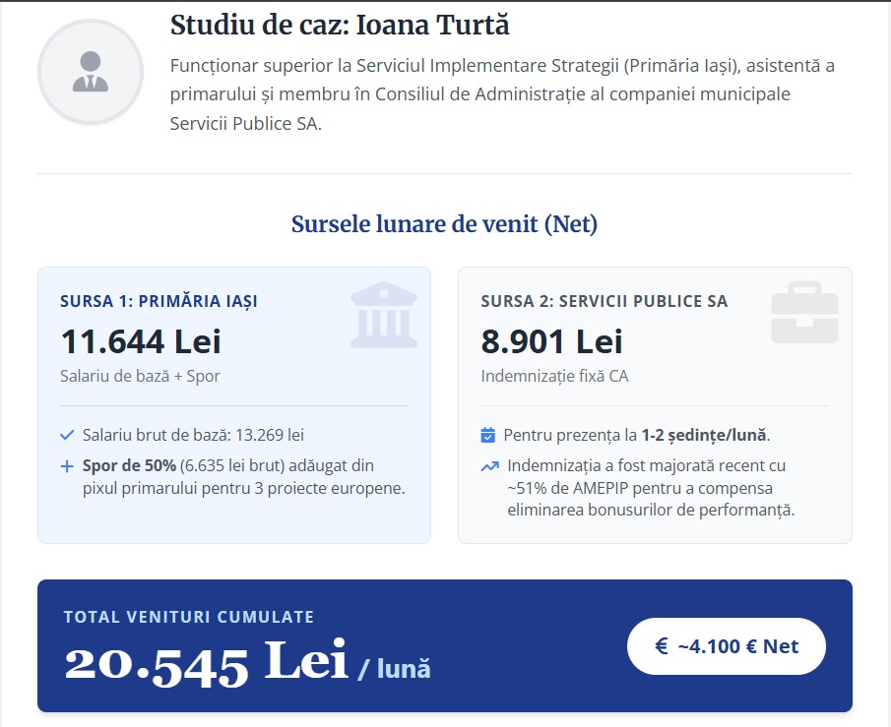This screenshot has width=891, height=727.
Task: Click the euro symbol in the white pill
Action: click(x=662, y=646)
